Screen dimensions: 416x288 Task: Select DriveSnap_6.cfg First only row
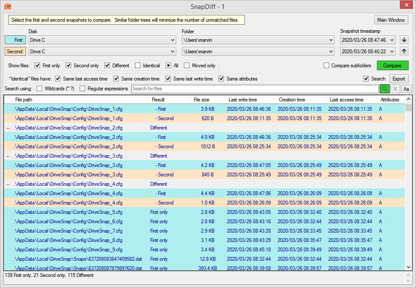click(x=204, y=222)
